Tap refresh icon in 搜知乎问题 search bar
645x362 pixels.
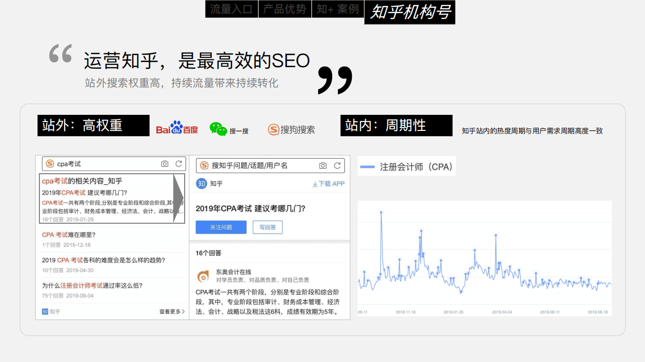(337, 165)
